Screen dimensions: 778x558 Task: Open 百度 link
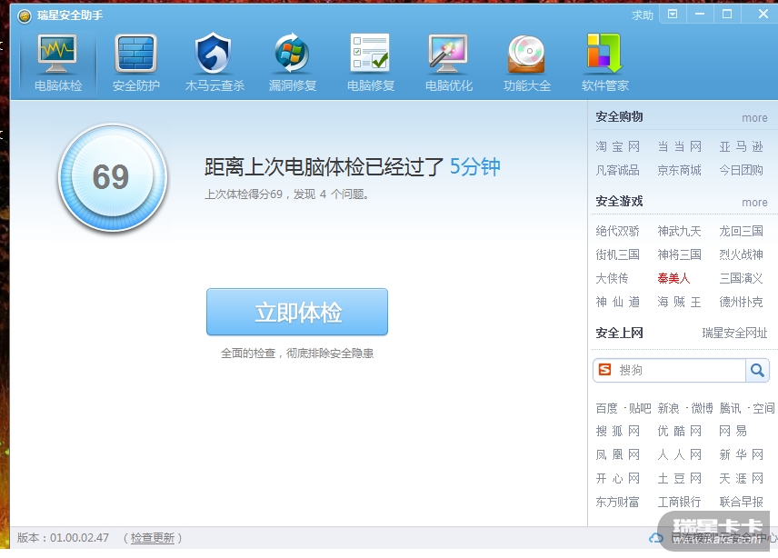tap(606, 408)
